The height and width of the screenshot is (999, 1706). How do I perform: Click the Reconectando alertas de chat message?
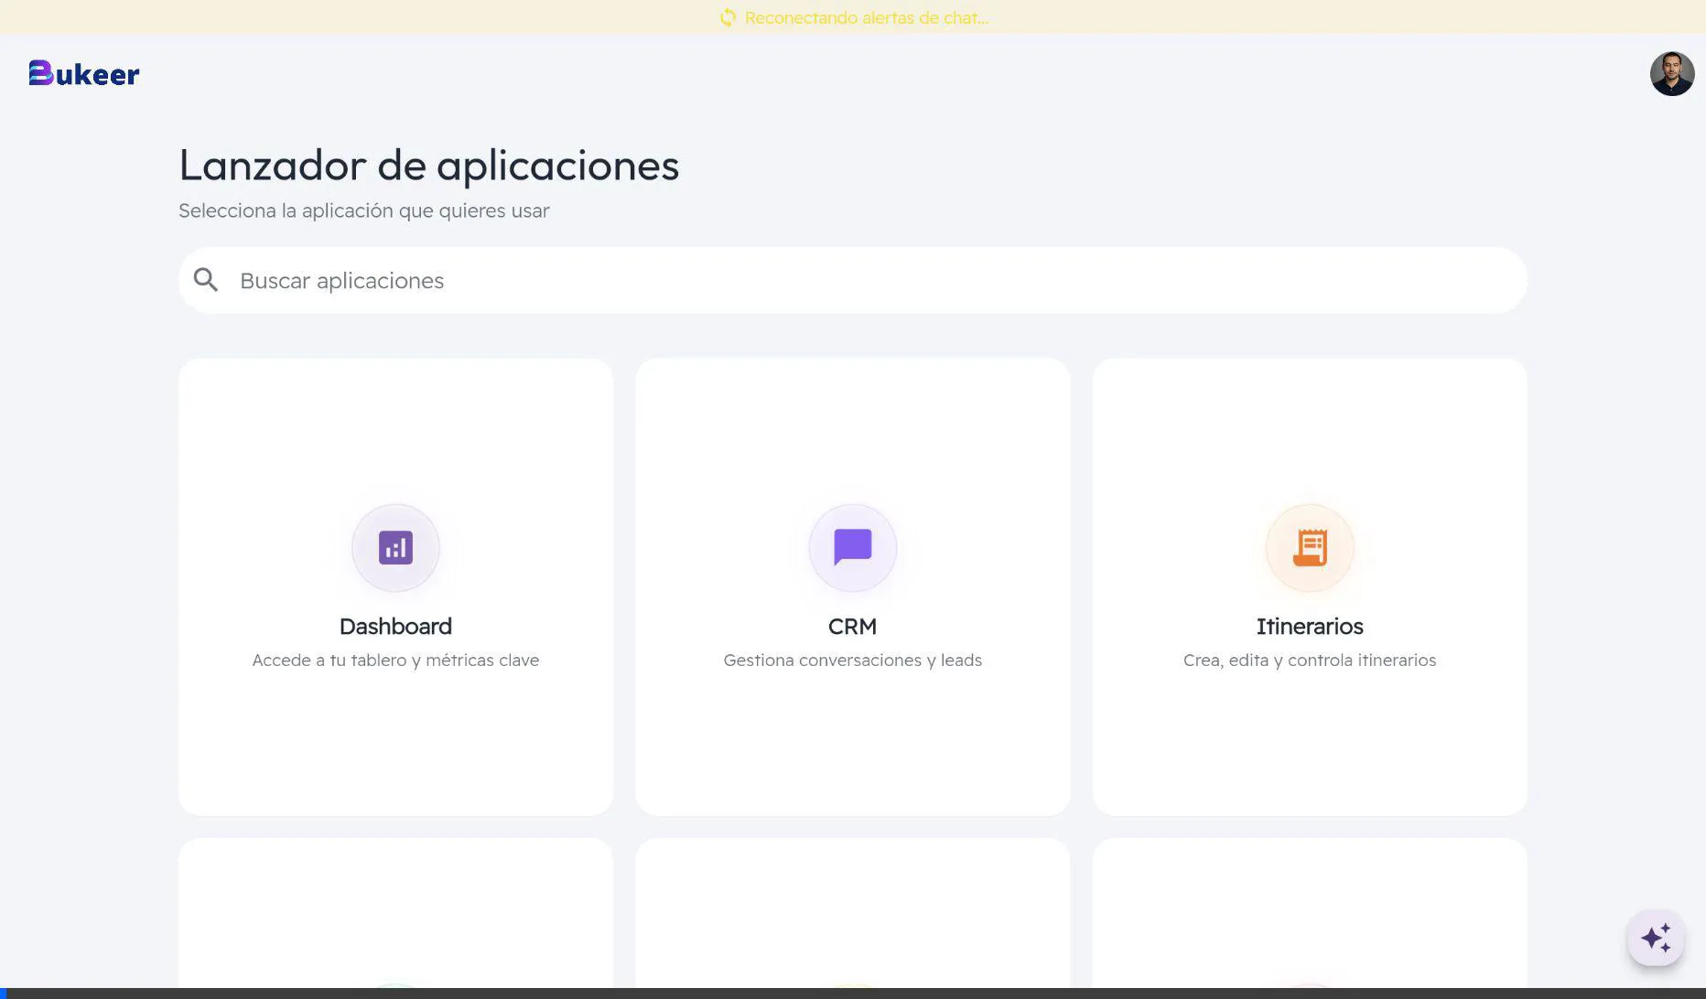click(866, 17)
